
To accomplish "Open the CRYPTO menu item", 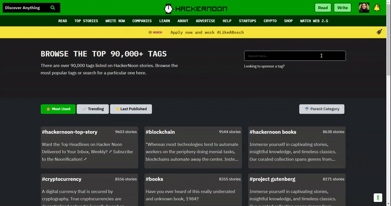I will pyautogui.click(x=270, y=21).
